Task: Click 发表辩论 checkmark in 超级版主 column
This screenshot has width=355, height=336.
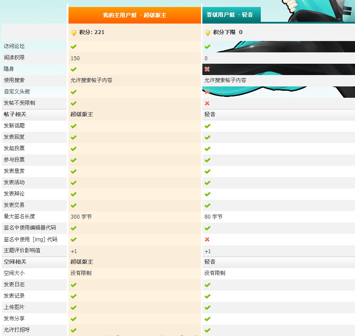Action: coord(74,194)
